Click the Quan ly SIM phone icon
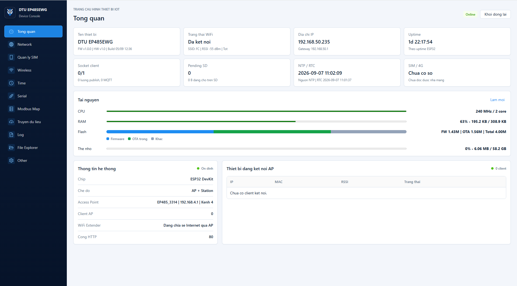Screen dimensions: 517x286 pyautogui.click(x=11, y=57)
